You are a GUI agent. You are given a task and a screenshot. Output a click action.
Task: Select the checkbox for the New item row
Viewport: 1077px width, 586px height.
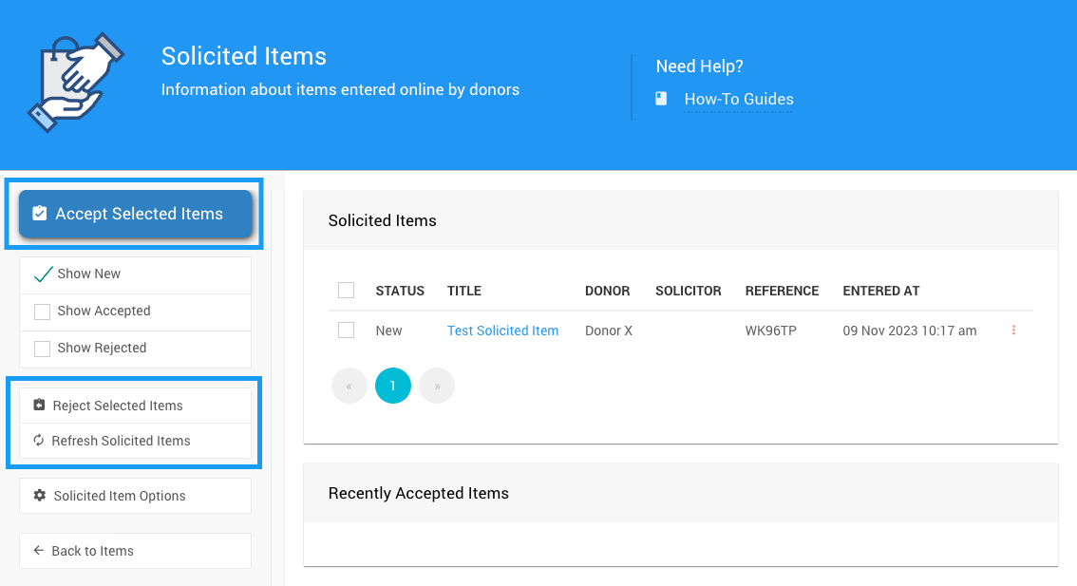347,331
